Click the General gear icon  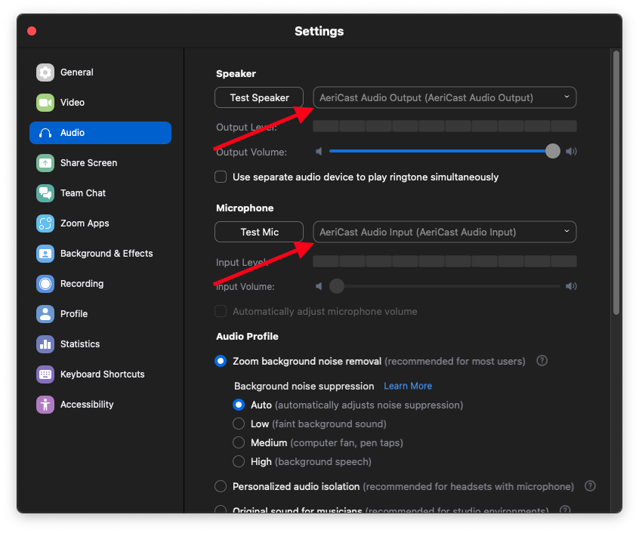point(45,72)
